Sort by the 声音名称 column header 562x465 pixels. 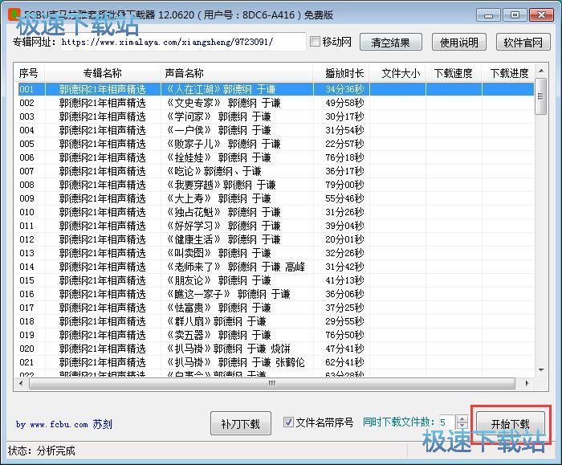tap(237, 73)
